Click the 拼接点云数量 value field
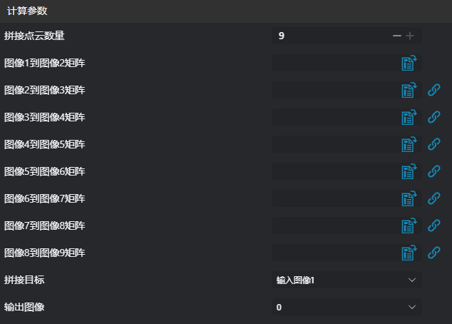The height and width of the screenshot is (324, 452). click(329, 36)
